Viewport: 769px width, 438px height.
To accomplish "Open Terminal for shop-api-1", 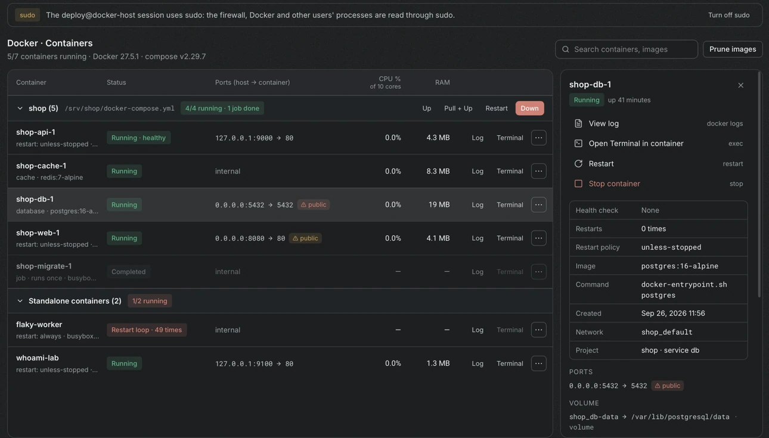I will tap(510, 138).
